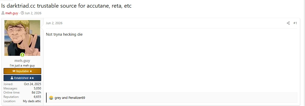Click the star on the Reputable badge
Image resolution: width=305 pixels, height=106 pixels.
pos(31,71)
